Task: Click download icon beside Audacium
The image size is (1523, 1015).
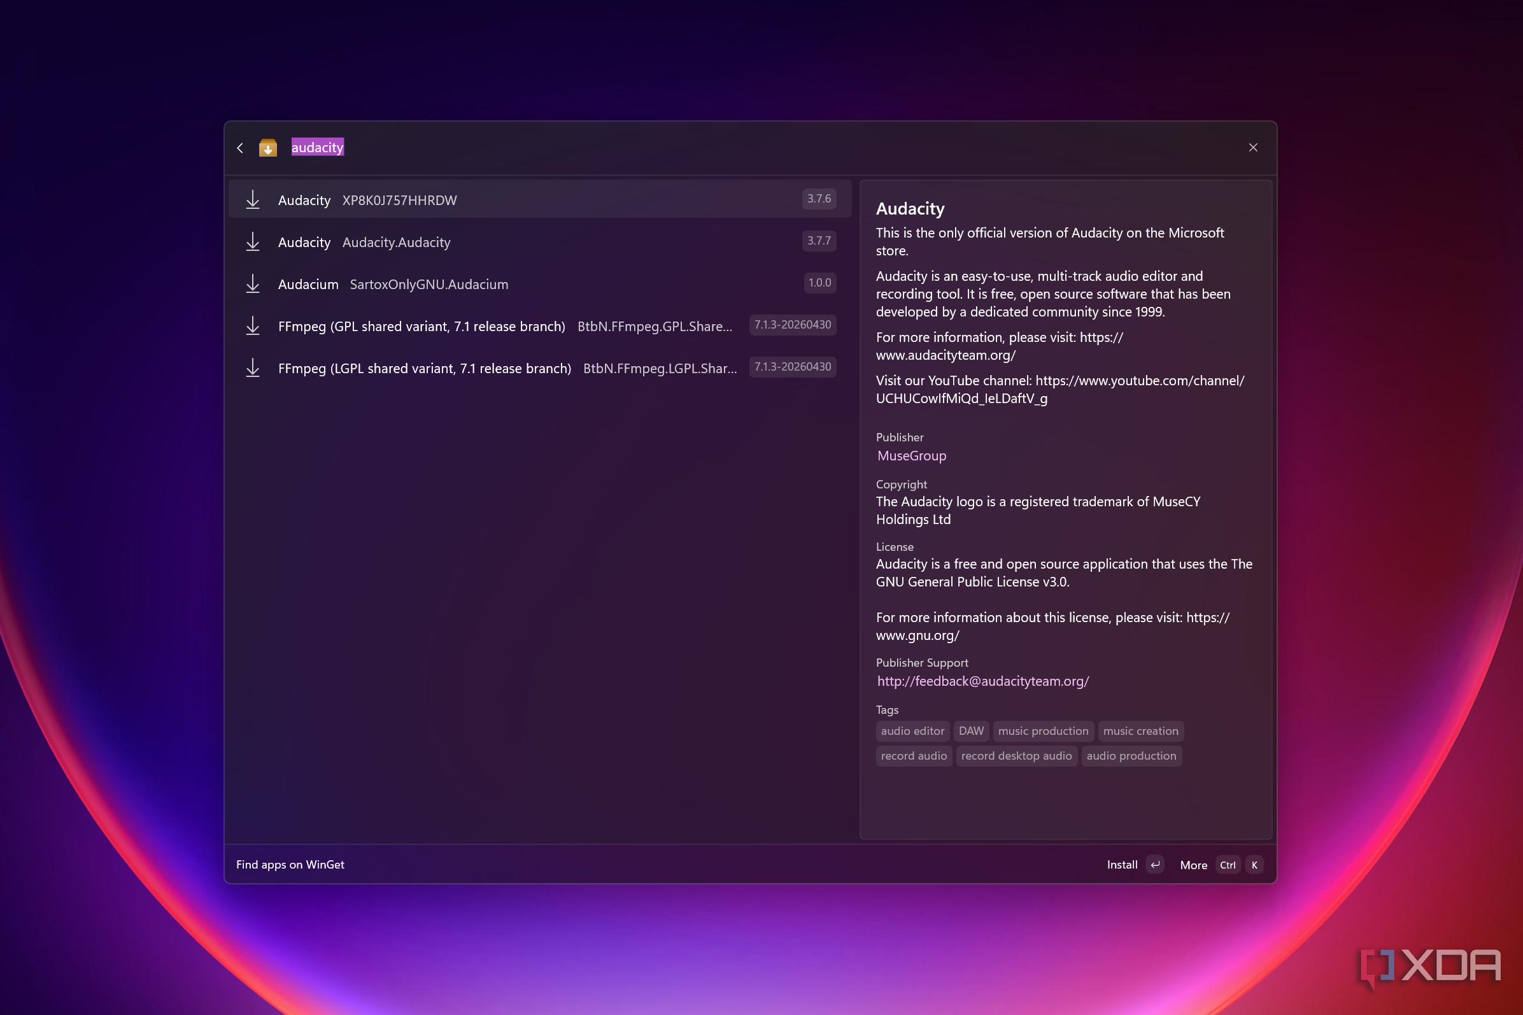Action: [252, 283]
